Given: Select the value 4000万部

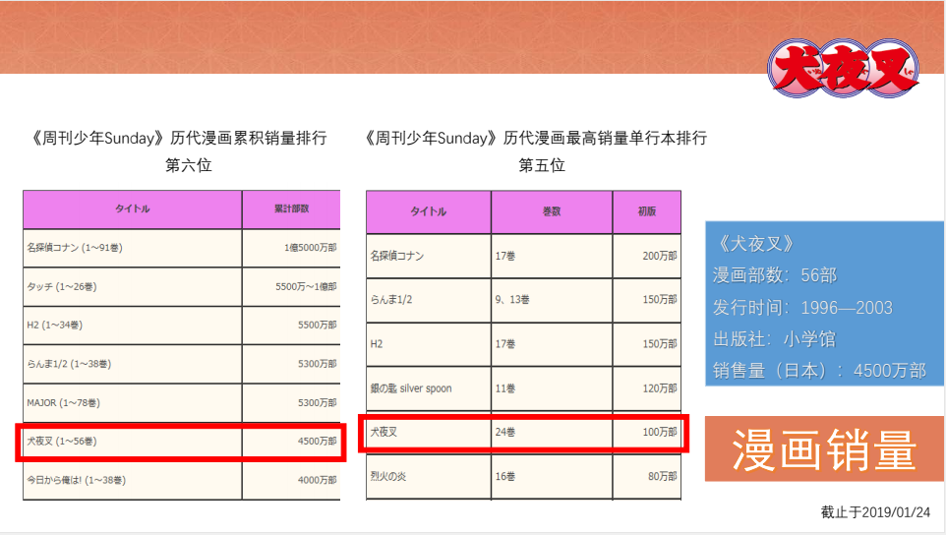Looking at the screenshot, I should coord(317,480).
